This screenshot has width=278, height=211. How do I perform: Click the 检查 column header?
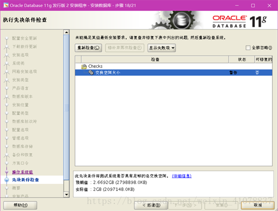[x=155, y=60]
